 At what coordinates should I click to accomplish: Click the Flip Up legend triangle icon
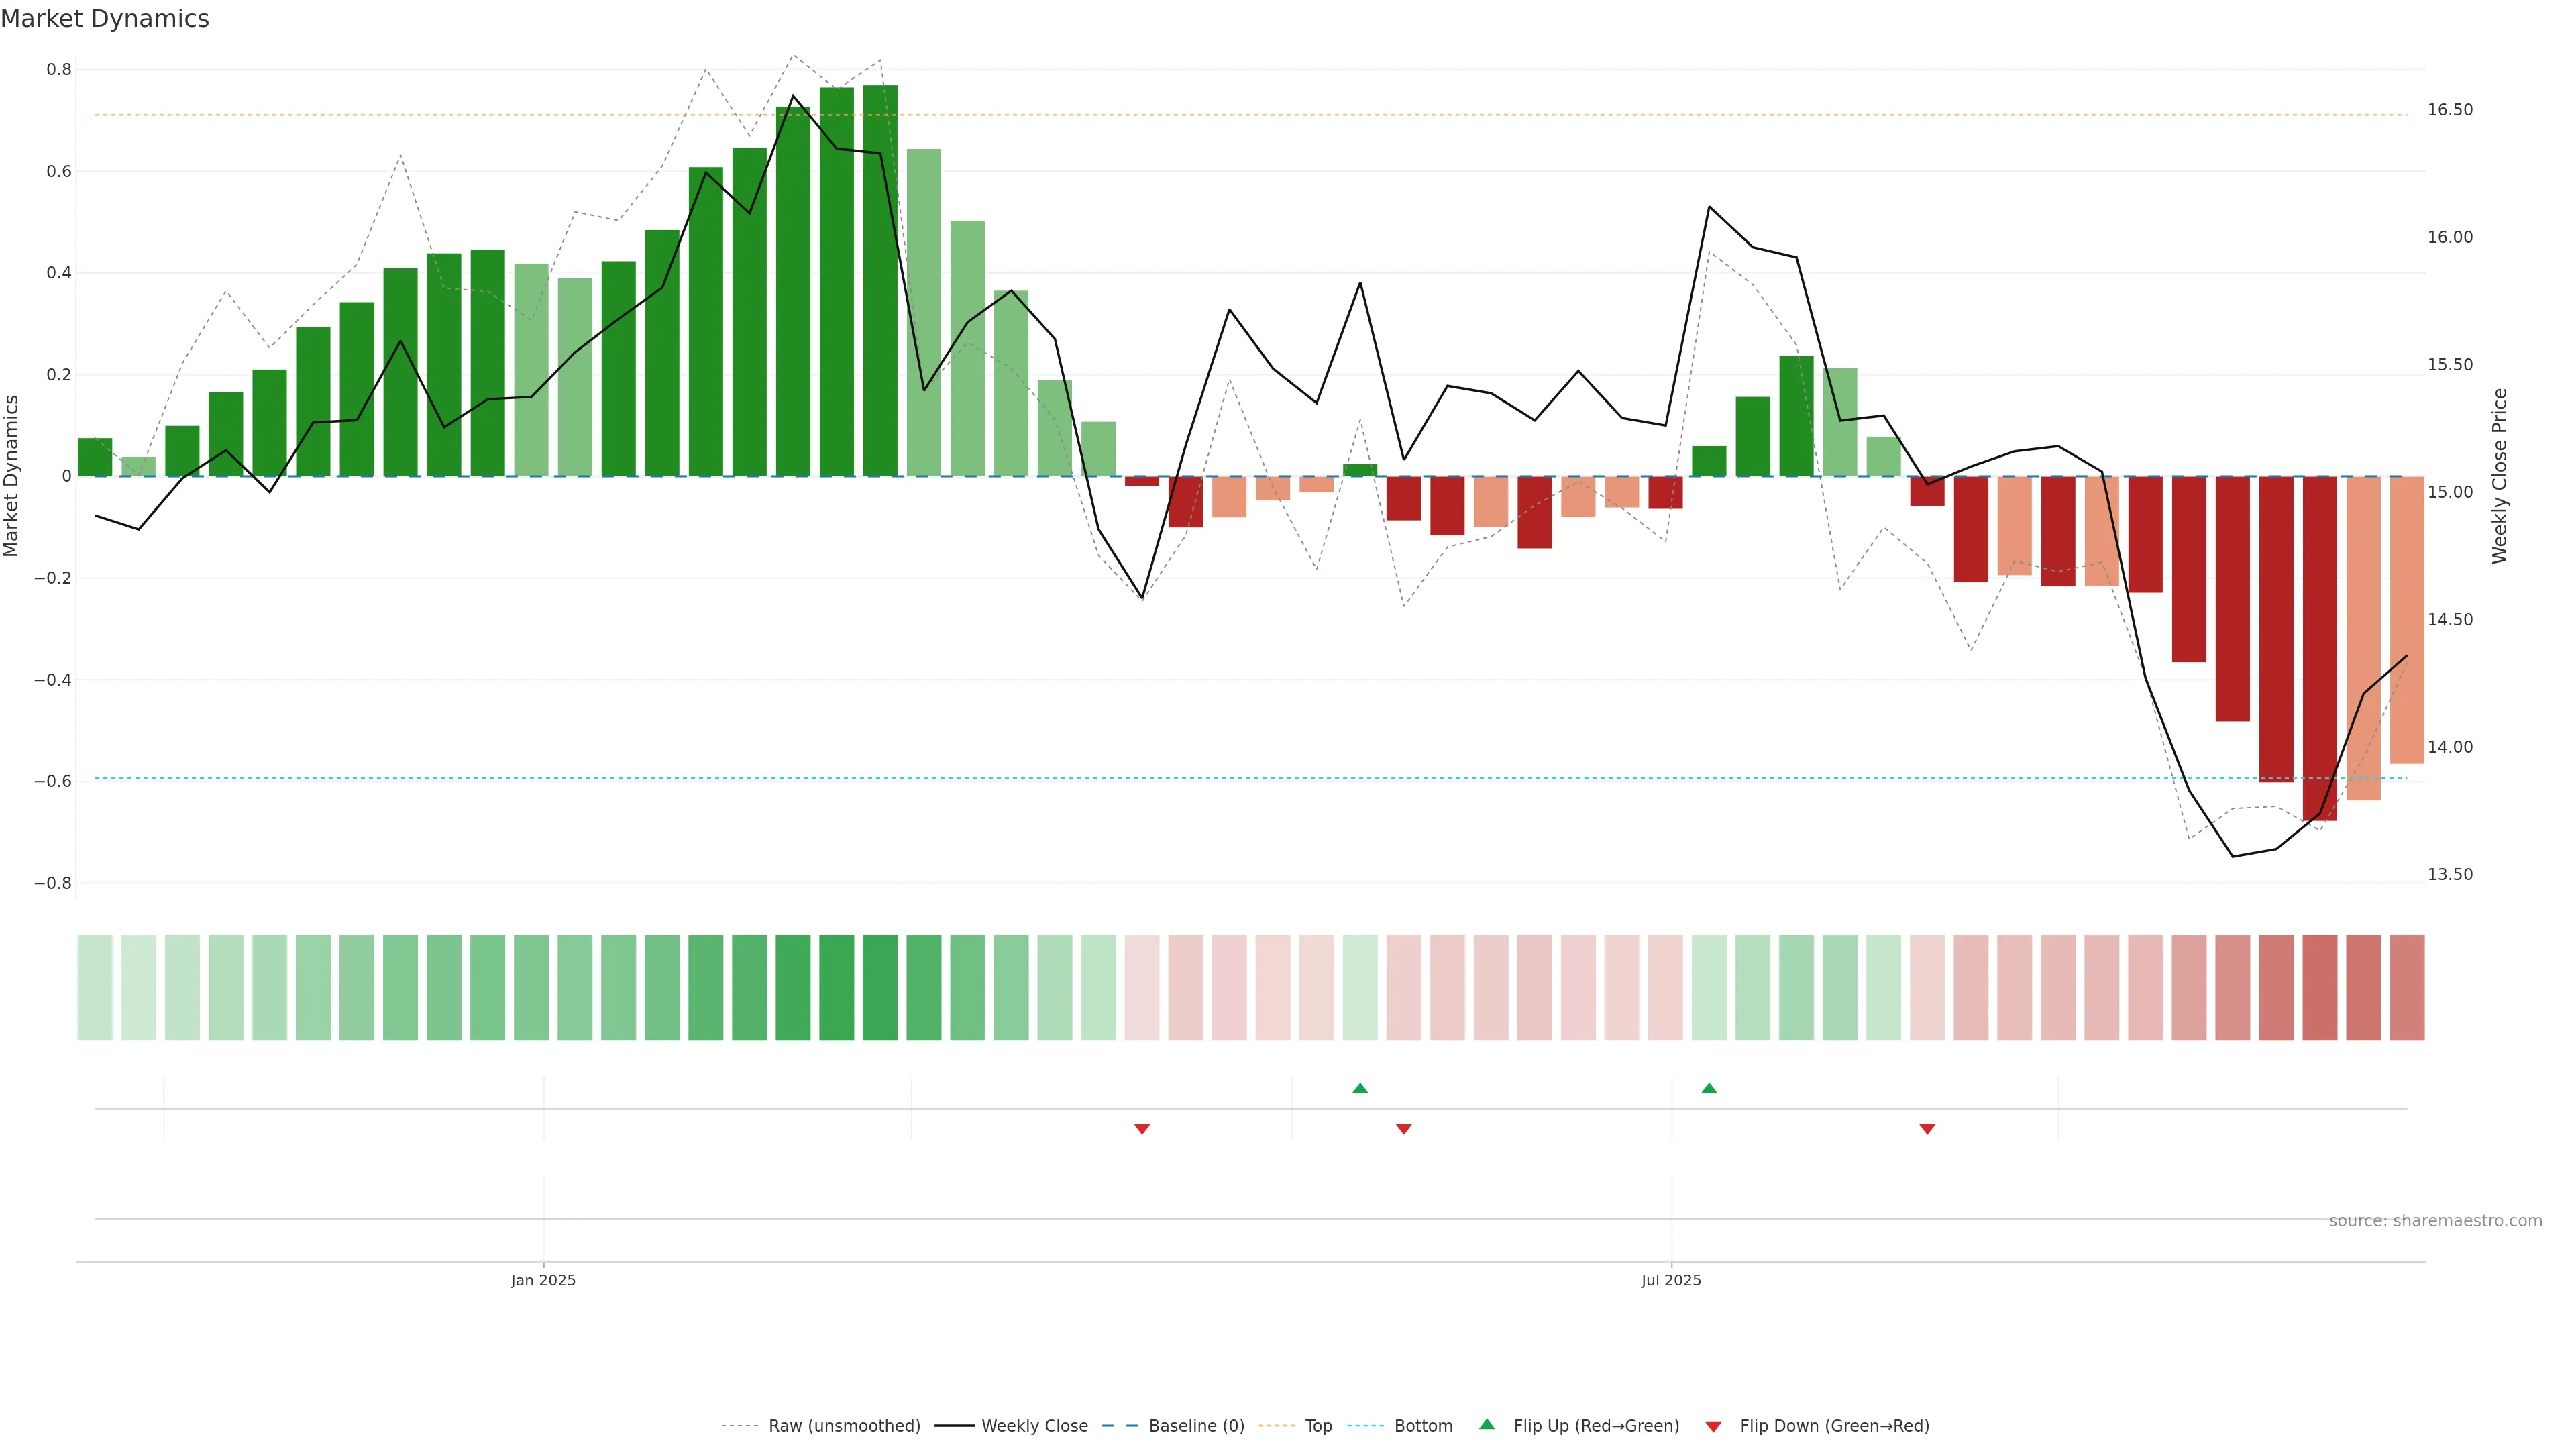pyautogui.click(x=1487, y=1424)
